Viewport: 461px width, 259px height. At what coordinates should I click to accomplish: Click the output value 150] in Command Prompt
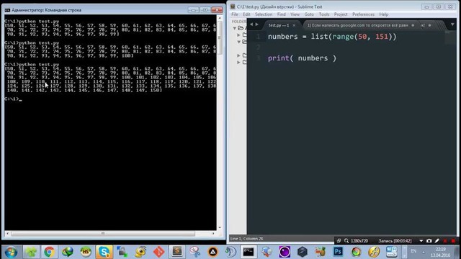click(156, 90)
